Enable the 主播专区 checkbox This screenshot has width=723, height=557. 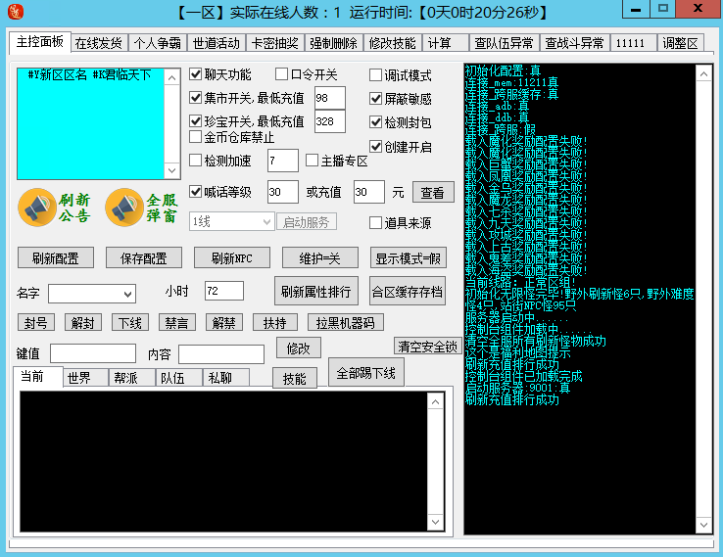click(313, 161)
